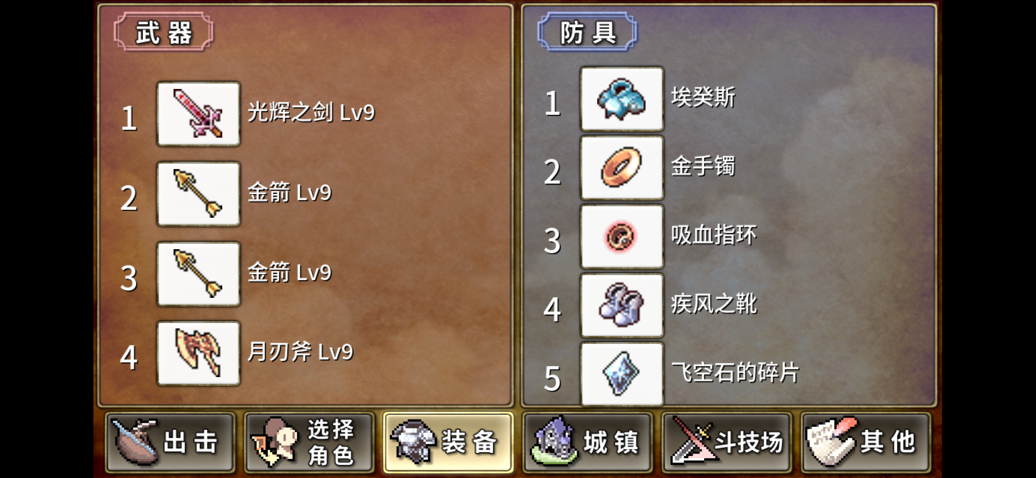The image size is (1036, 478).
Task: Select the 疾风之靴 boots icon
Action: 622,305
